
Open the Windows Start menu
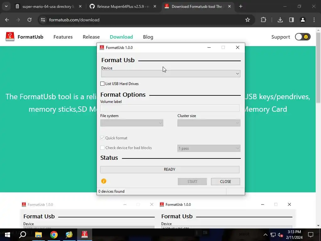[8, 234]
